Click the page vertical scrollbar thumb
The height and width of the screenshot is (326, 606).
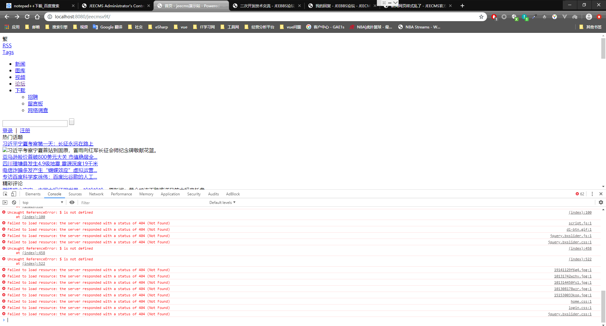pyautogui.click(x=603, y=48)
